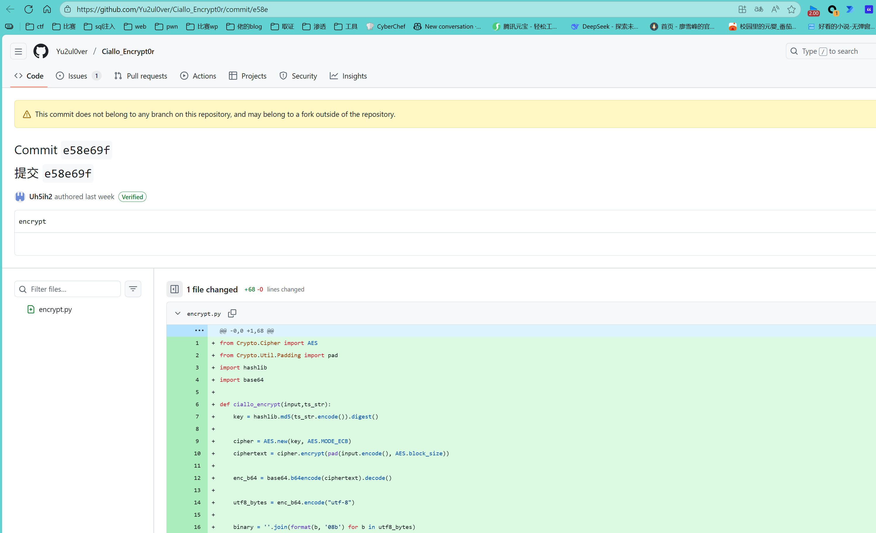The height and width of the screenshot is (533, 876).
Task: Select encrypt.py in file tree
Action: coord(55,309)
